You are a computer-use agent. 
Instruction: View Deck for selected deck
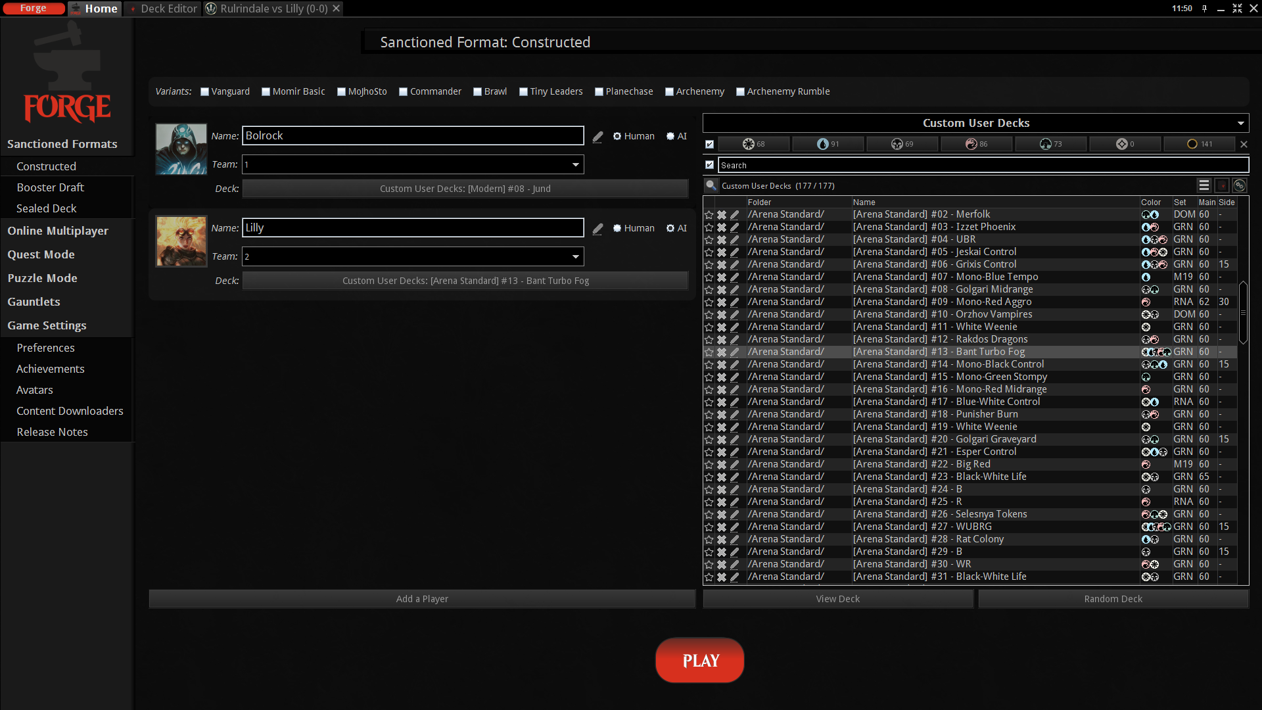pos(838,599)
